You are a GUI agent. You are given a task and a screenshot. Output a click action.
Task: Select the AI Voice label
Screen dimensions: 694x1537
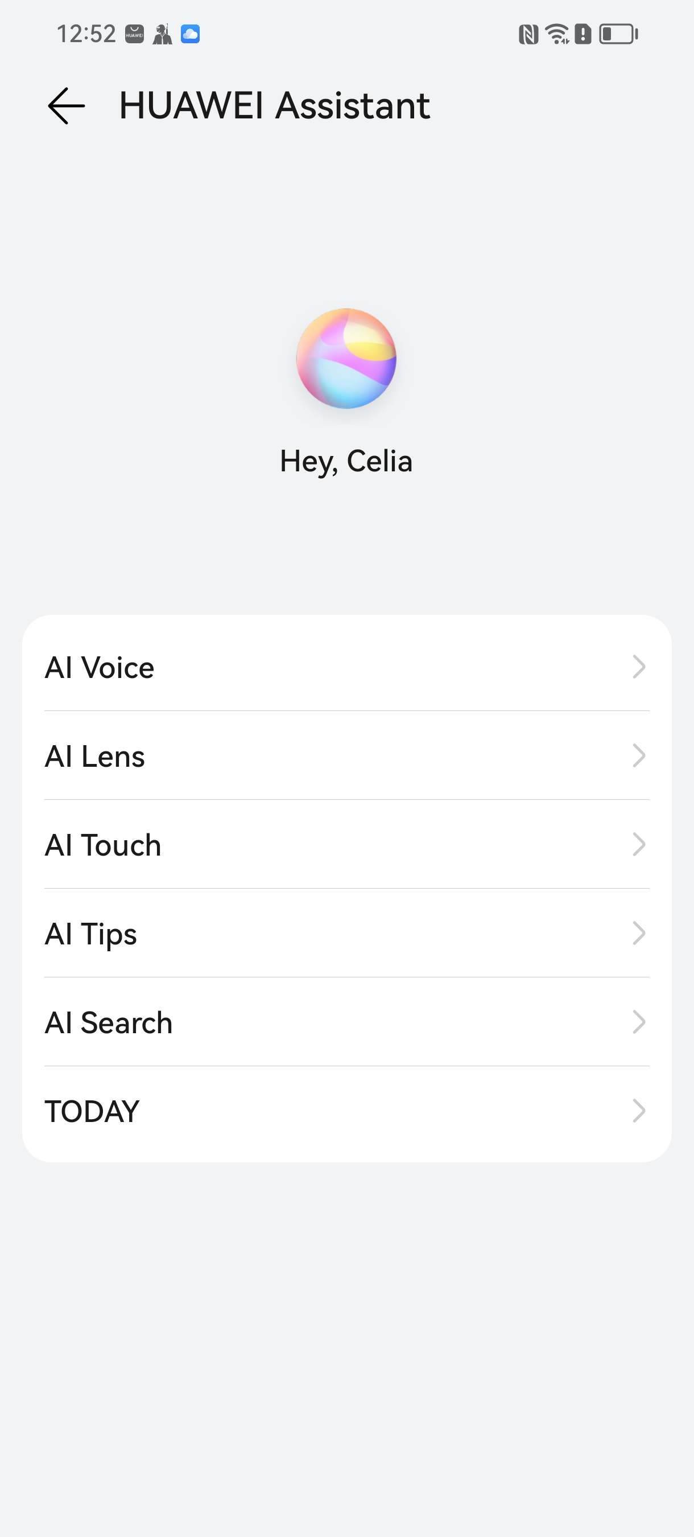(x=100, y=667)
